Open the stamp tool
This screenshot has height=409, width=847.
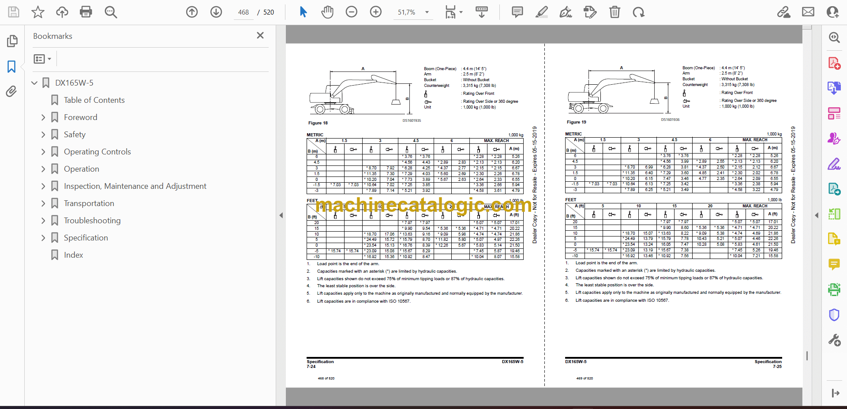pos(590,12)
